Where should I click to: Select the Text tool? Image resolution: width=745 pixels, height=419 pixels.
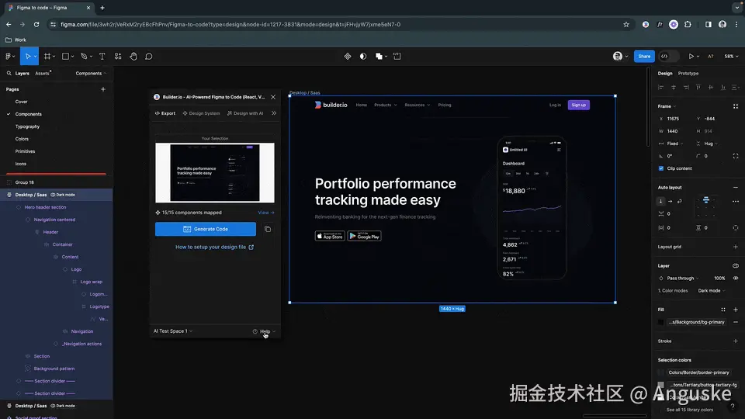(102, 56)
